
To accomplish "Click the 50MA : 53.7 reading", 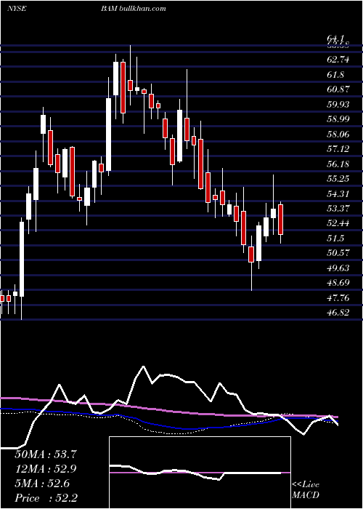I will (46, 454).
